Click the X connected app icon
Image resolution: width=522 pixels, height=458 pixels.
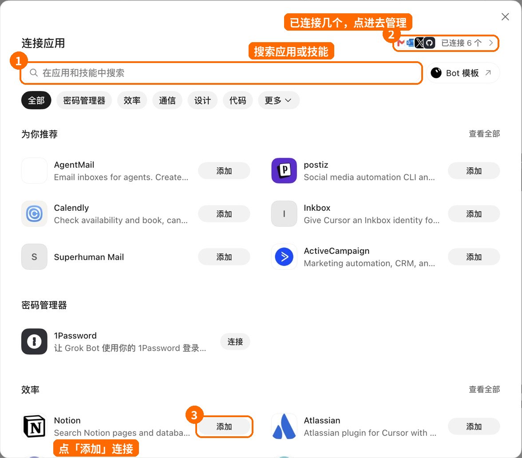coord(420,43)
